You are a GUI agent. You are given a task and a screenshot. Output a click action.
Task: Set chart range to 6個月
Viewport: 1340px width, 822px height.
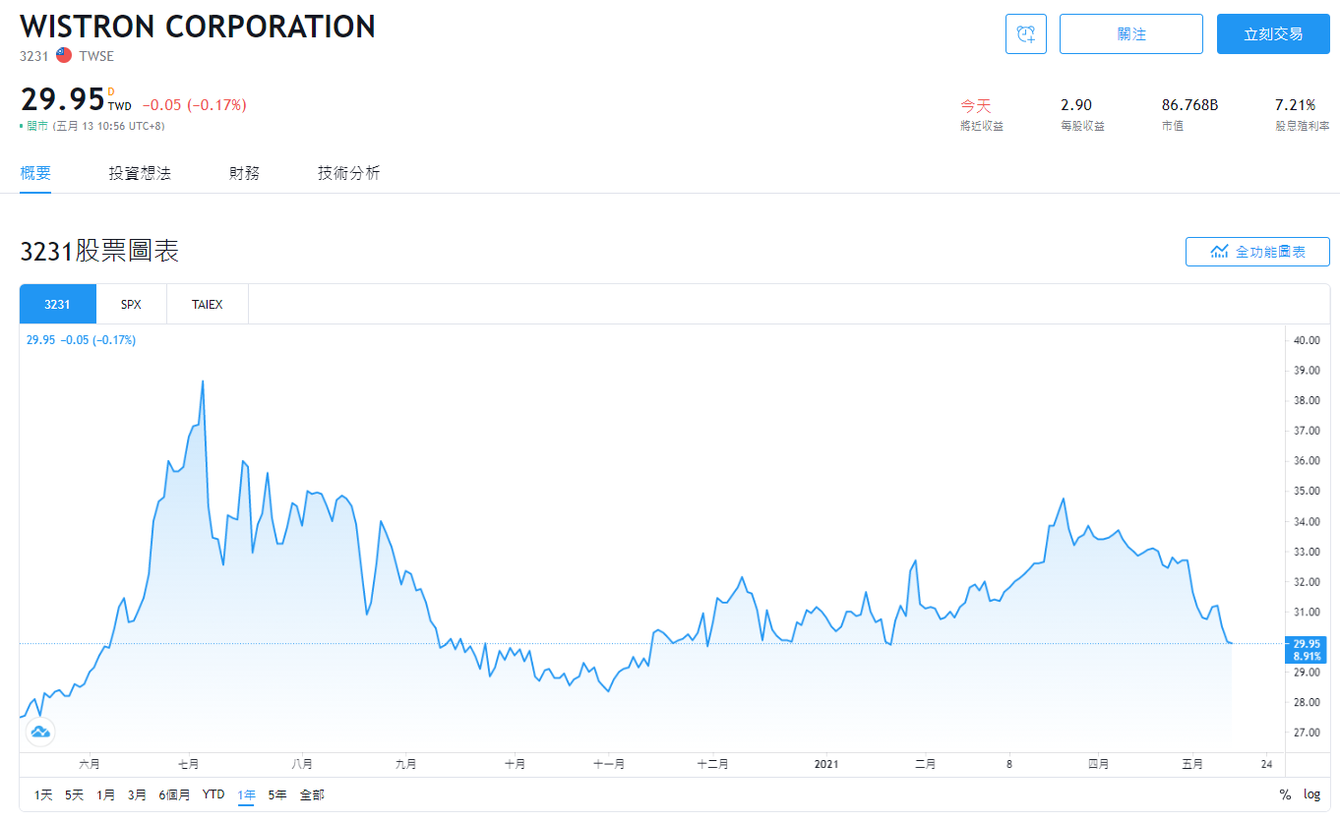tap(174, 794)
